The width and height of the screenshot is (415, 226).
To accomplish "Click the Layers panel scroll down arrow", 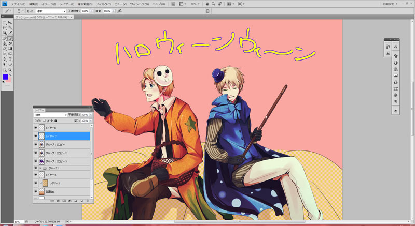I will (92, 197).
